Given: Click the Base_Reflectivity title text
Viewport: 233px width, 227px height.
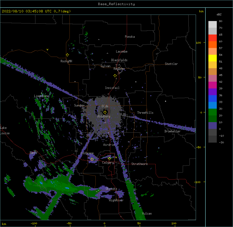Looking at the screenshot, I should pos(117,4).
